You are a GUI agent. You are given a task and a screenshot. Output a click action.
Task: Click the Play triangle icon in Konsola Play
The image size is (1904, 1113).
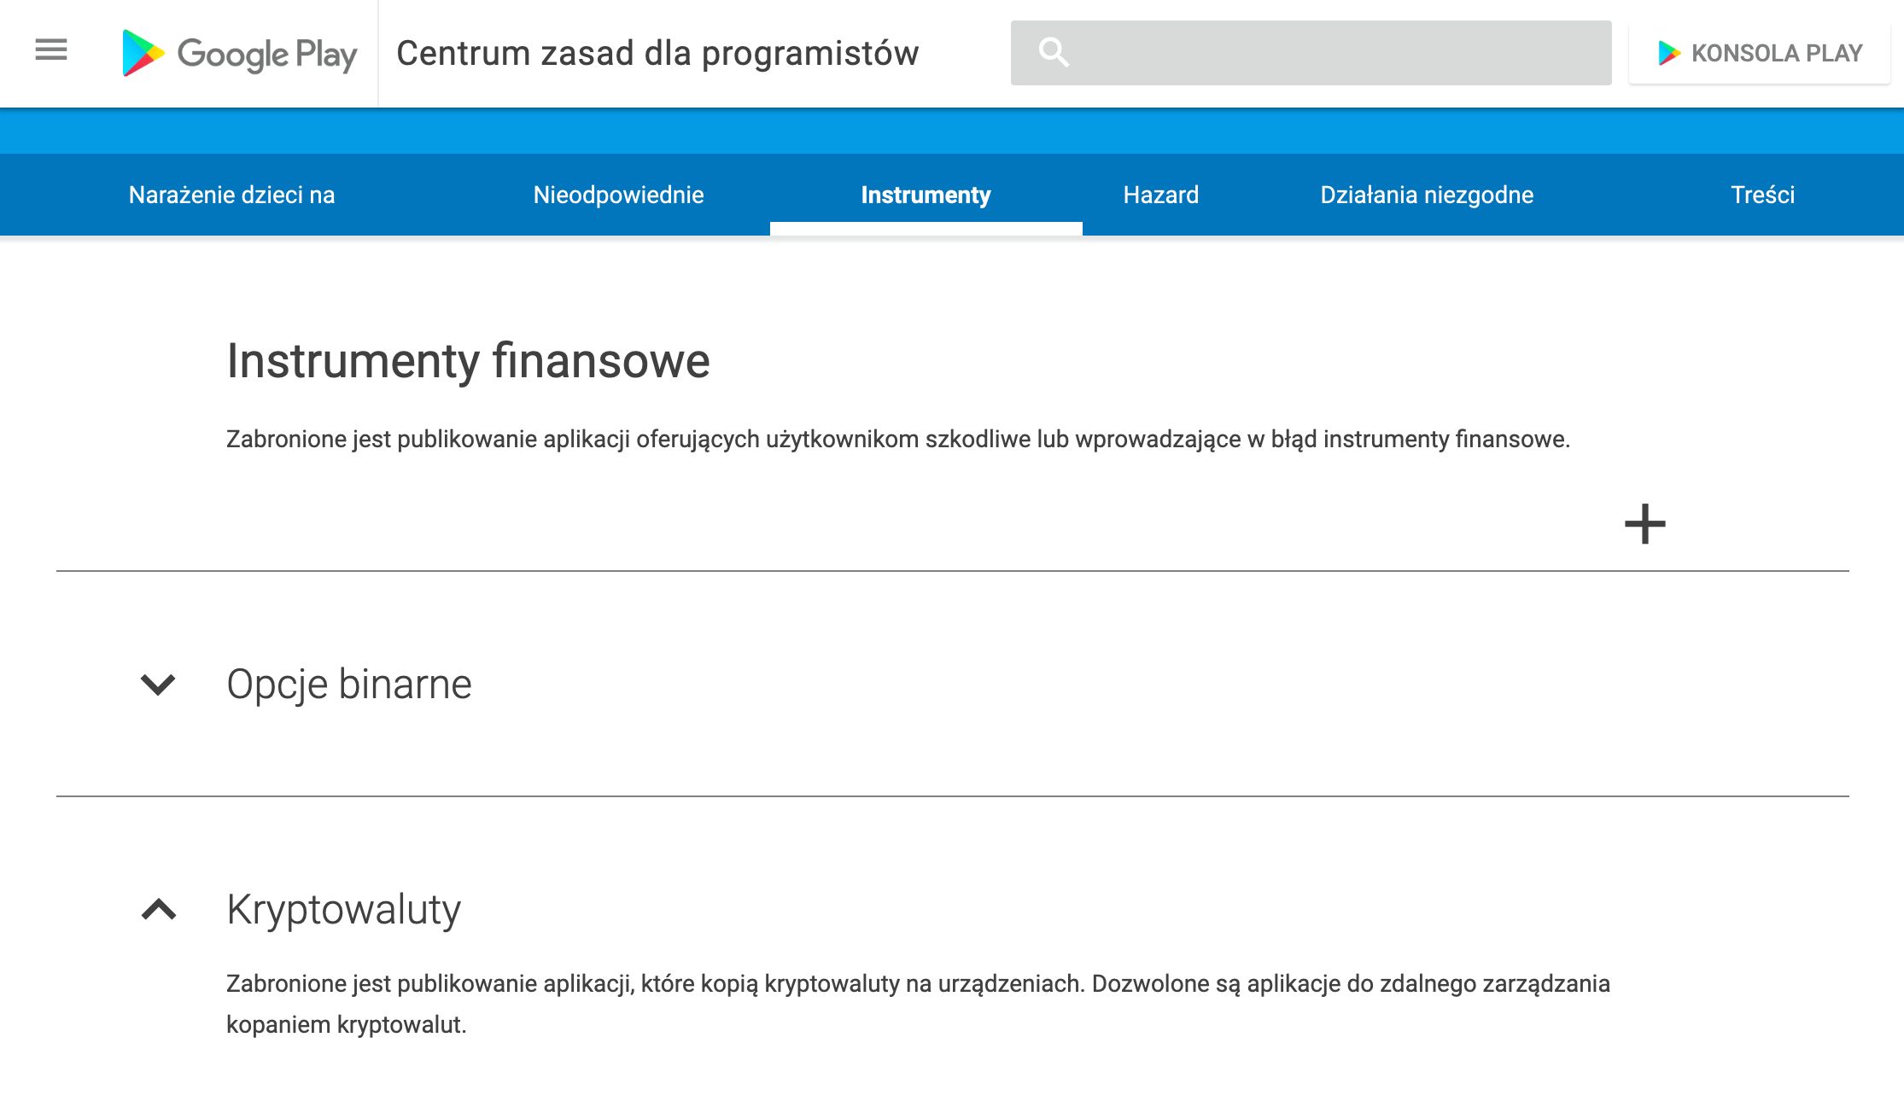coord(1668,53)
